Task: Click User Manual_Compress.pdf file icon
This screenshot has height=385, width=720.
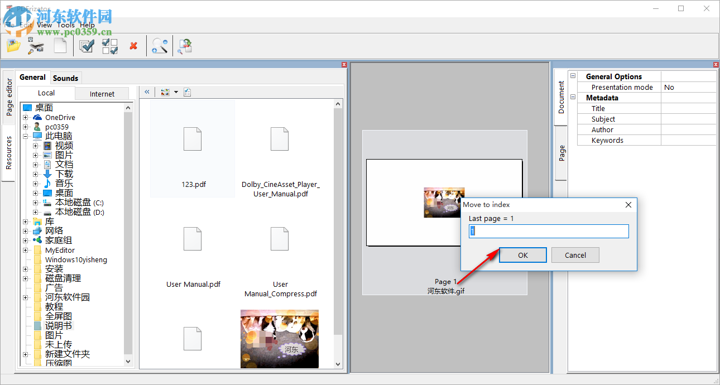Action: [280, 239]
